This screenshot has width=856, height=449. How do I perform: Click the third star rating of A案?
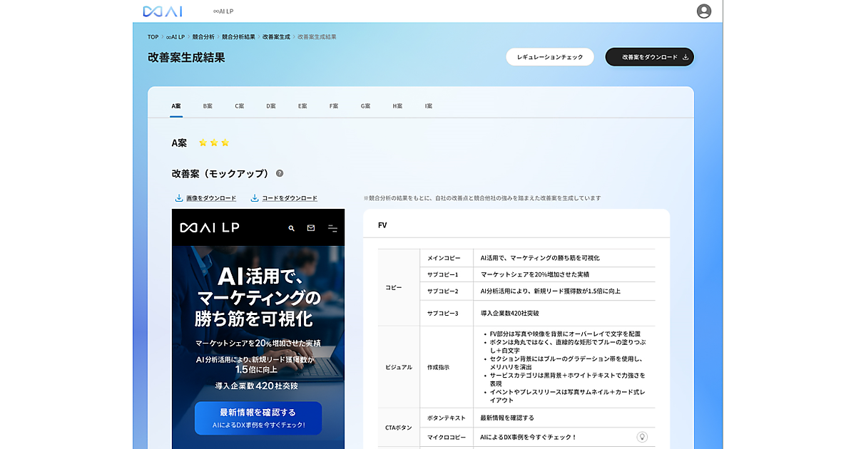coord(225,143)
